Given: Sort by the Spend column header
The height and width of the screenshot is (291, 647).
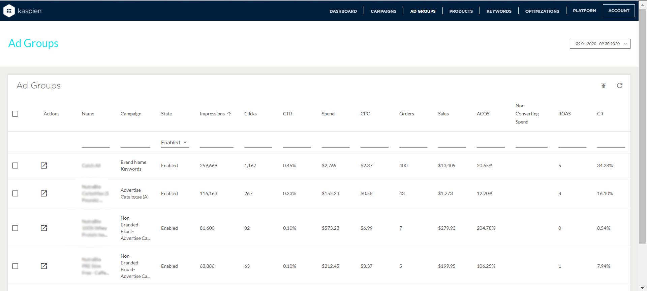Looking at the screenshot, I should 328,114.
